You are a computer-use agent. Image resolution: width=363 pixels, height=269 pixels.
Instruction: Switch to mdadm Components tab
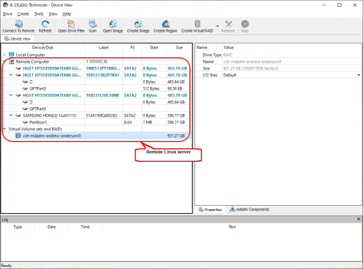pos(250,210)
